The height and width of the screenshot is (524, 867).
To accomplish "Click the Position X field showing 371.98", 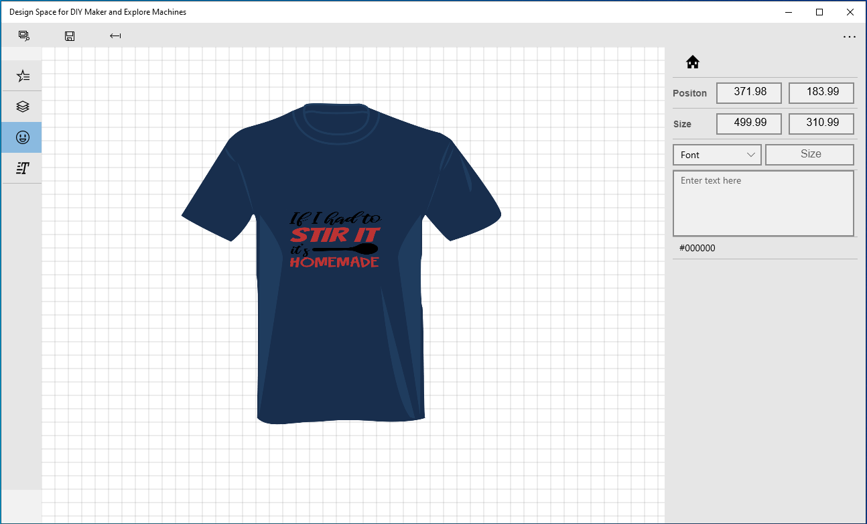I will pyautogui.click(x=749, y=92).
